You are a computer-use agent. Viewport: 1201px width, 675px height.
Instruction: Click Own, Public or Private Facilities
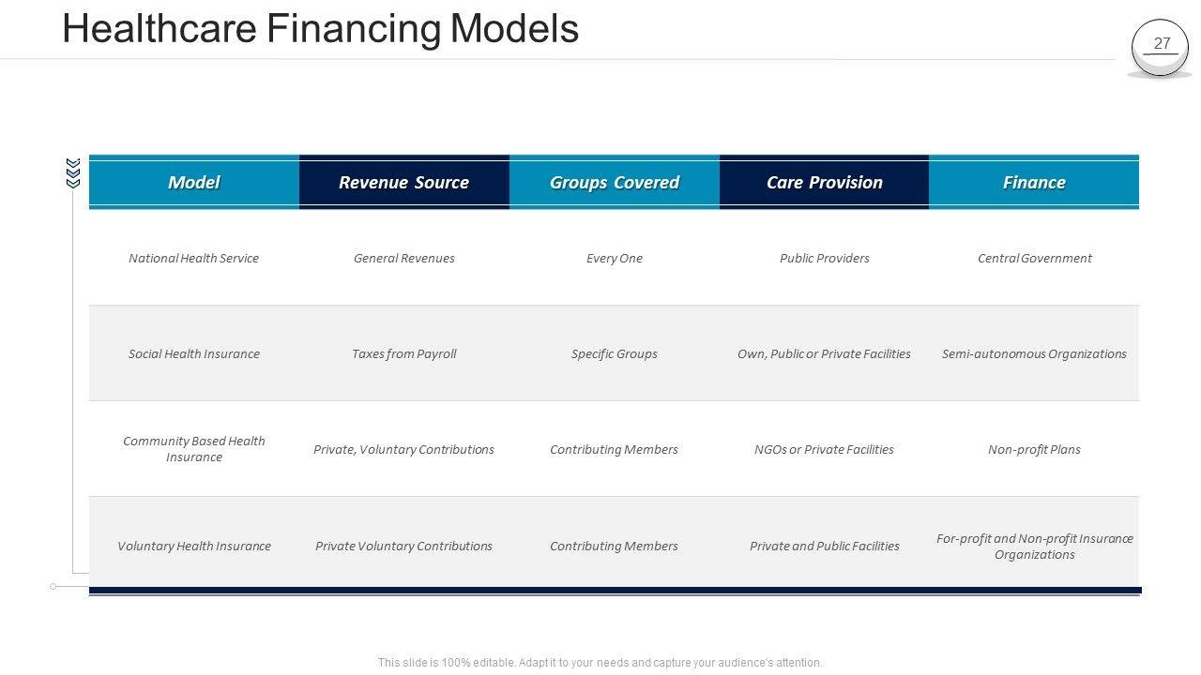point(824,354)
